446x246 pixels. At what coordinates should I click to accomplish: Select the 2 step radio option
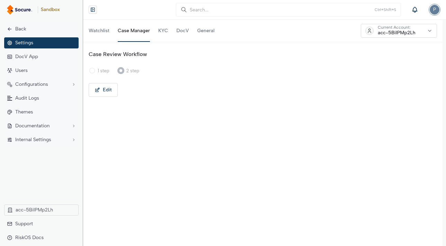[x=121, y=71]
